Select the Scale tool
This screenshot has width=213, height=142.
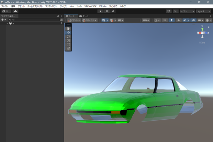coord(68,41)
